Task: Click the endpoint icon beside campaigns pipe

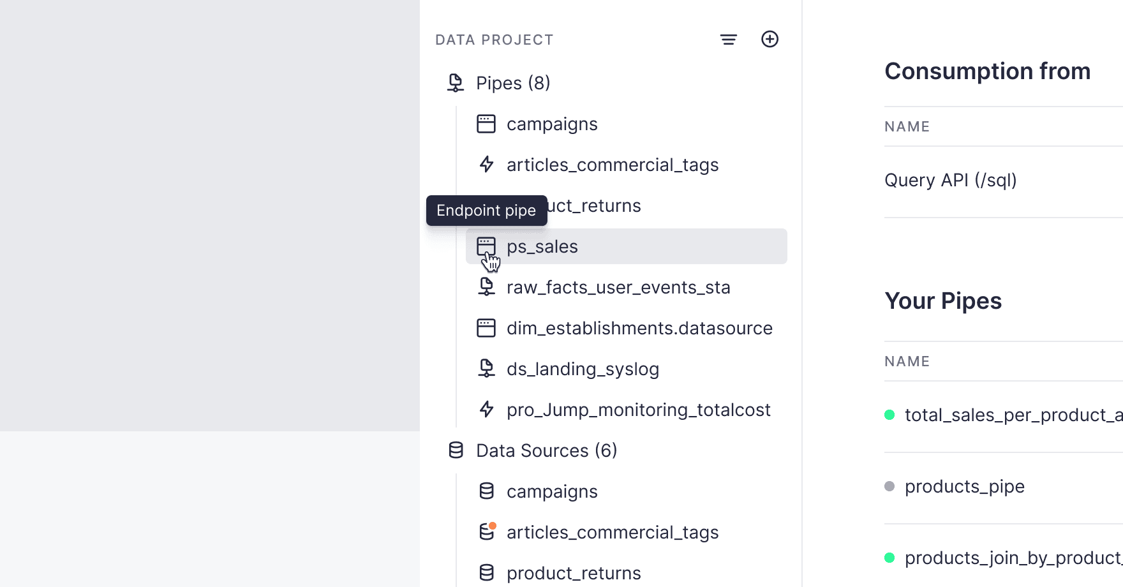Action: click(x=486, y=124)
